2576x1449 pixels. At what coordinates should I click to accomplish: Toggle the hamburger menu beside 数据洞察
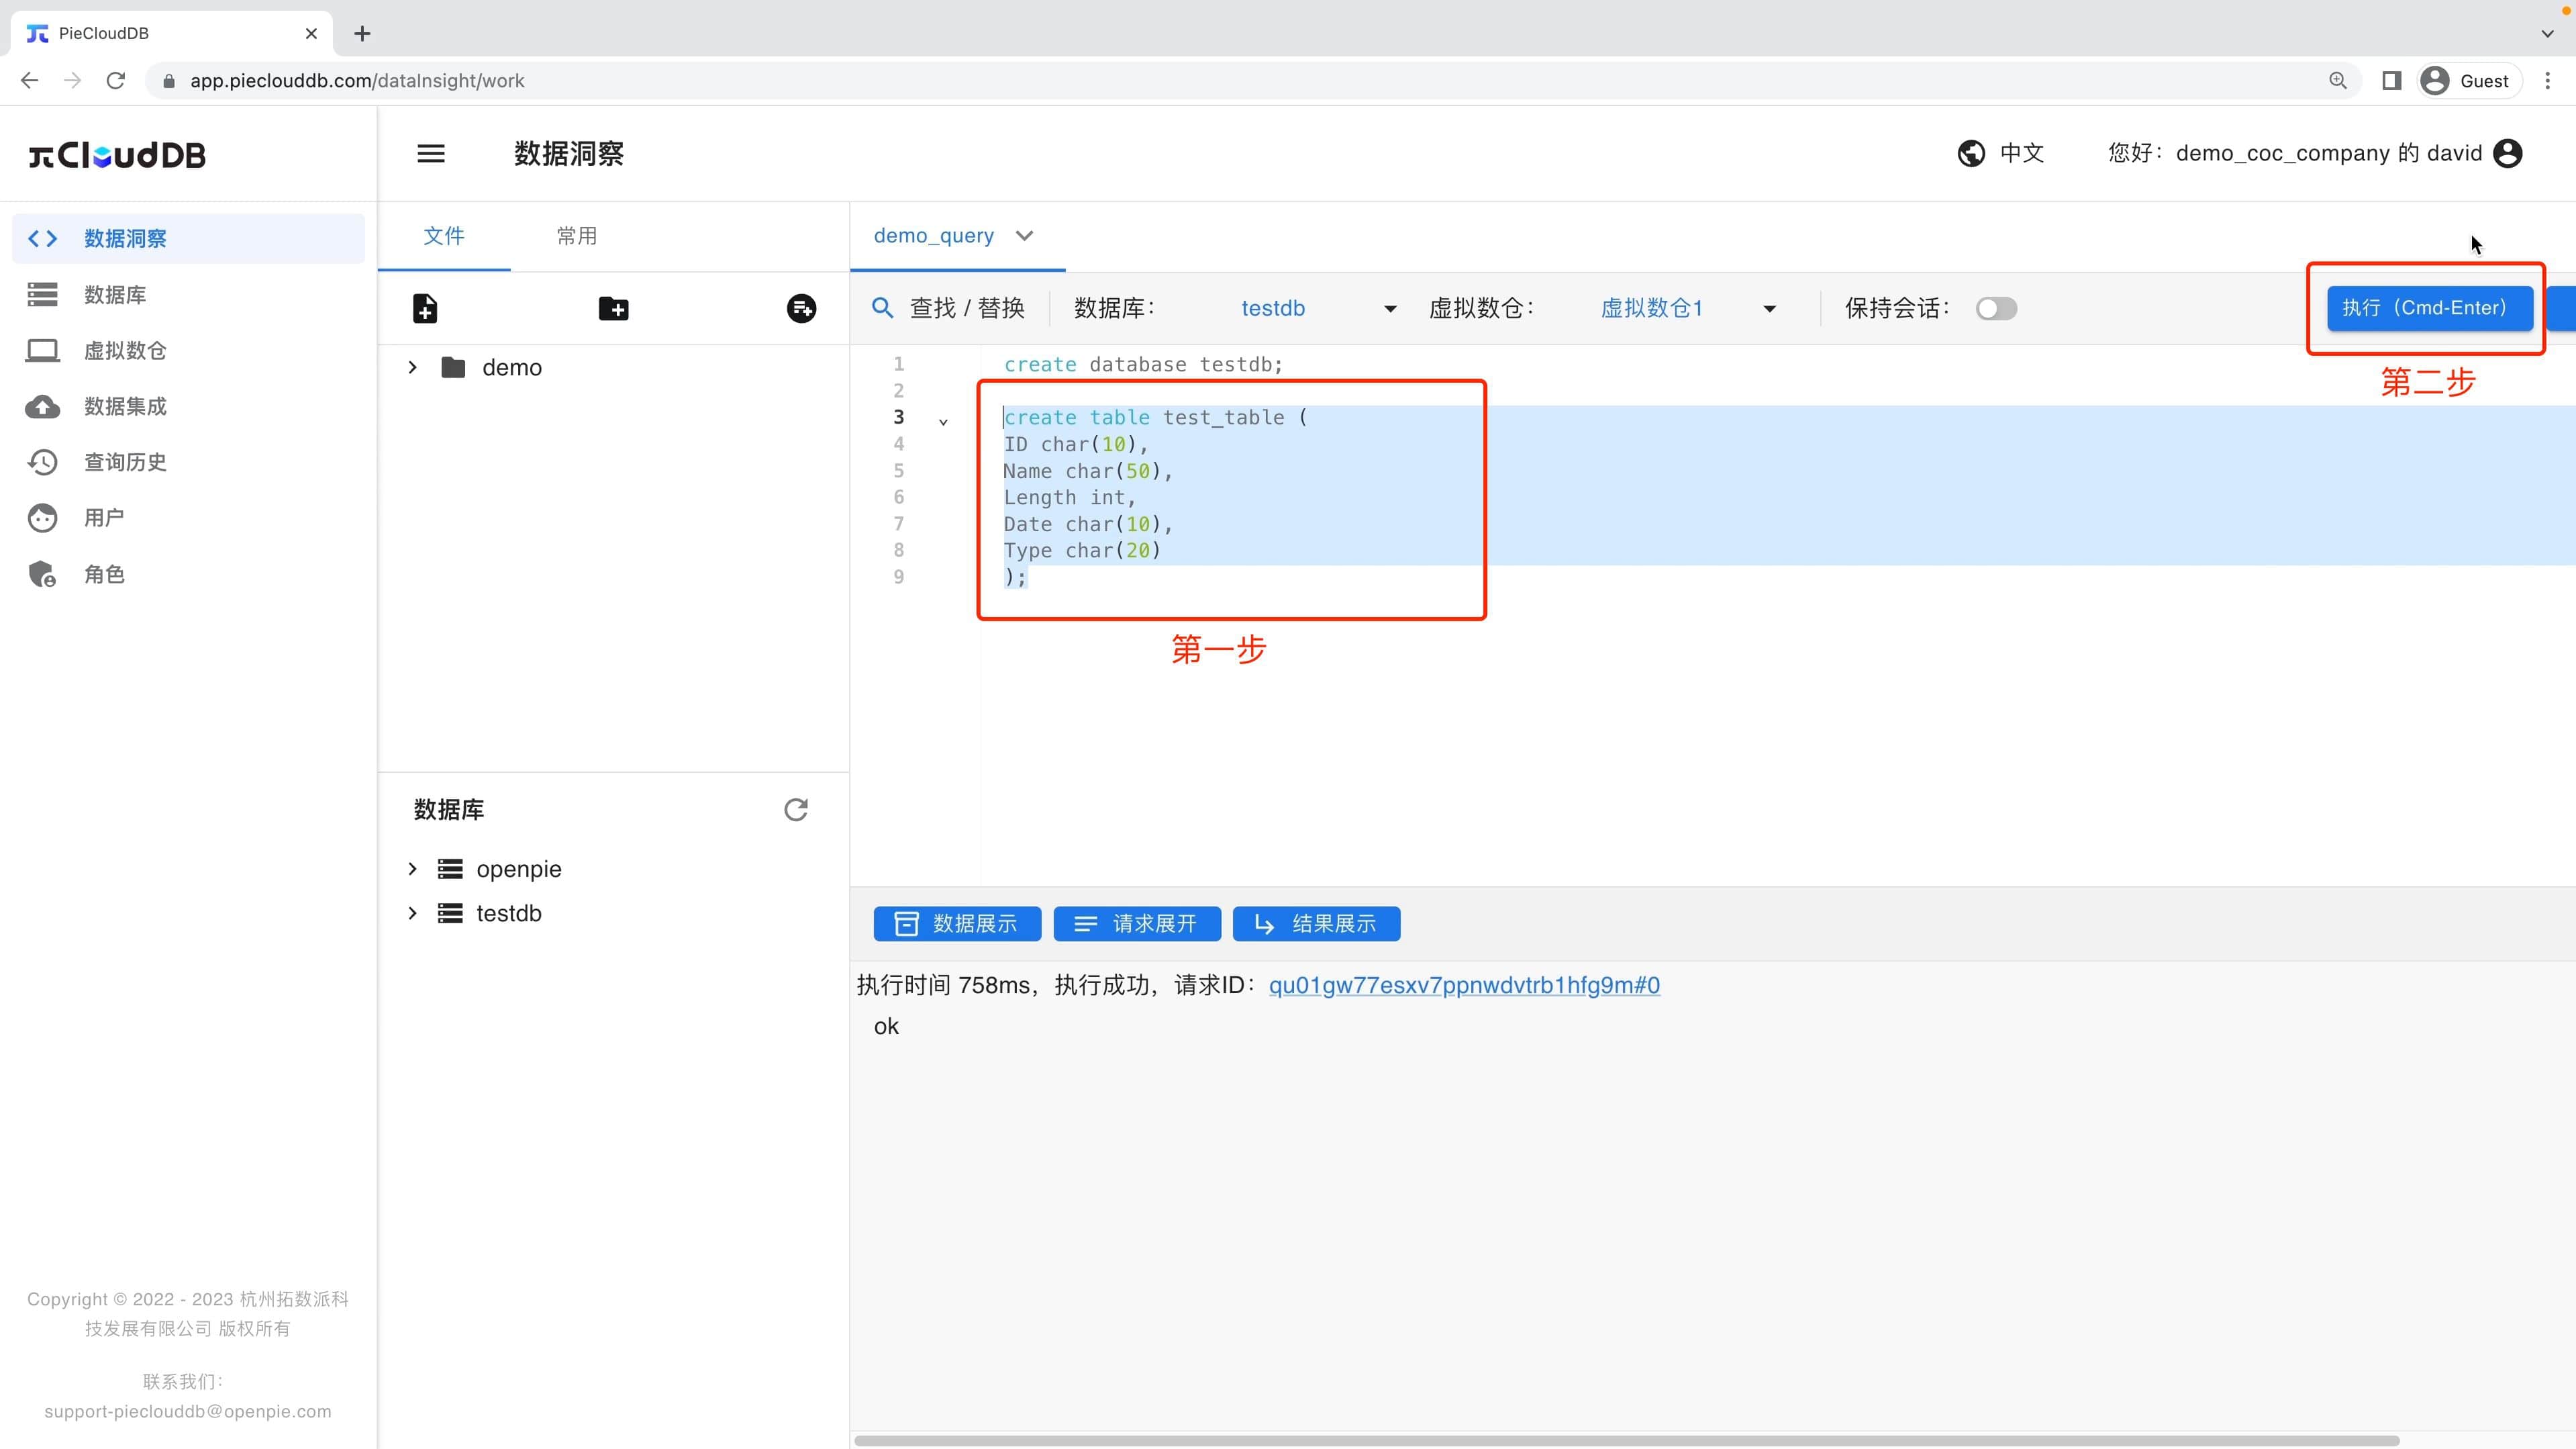pyautogui.click(x=431, y=153)
